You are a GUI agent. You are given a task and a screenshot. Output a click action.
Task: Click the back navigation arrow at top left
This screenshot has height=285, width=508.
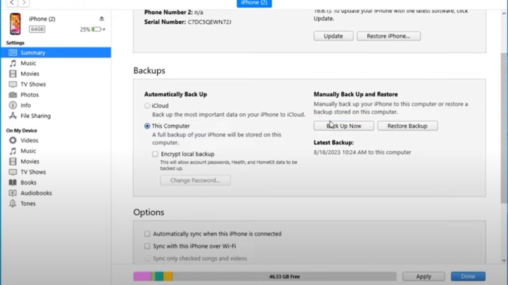tap(12, 3)
